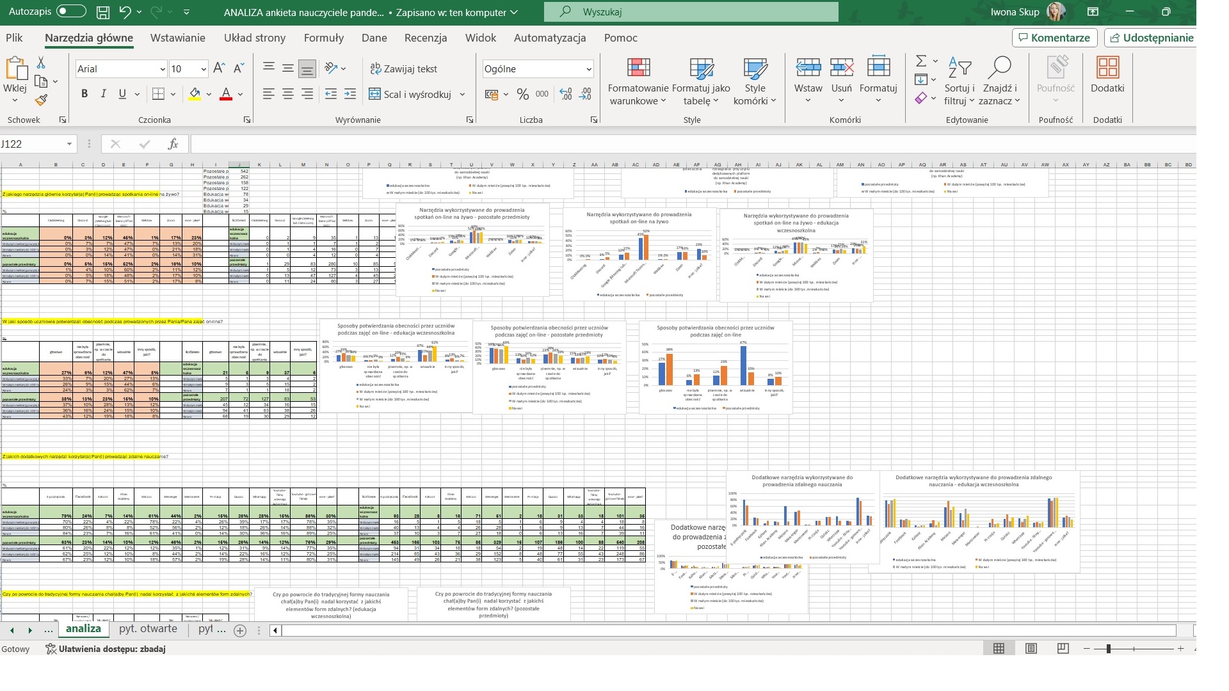
Task: Align text to top
Action: 269,68
